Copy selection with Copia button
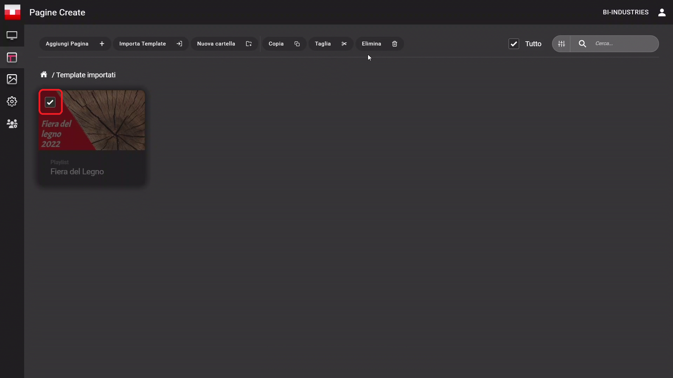Image resolution: width=673 pixels, height=378 pixels. (x=284, y=44)
